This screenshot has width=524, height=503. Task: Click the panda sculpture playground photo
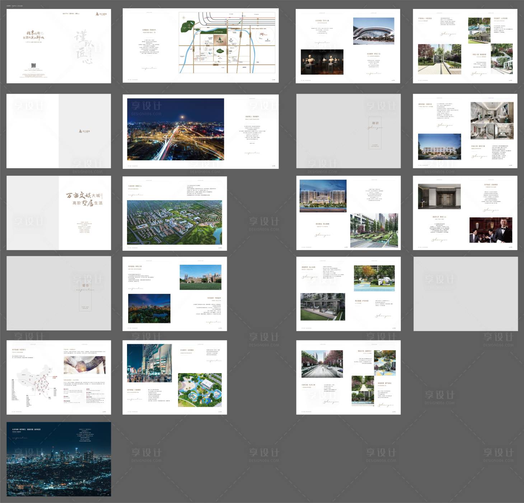(x=374, y=278)
